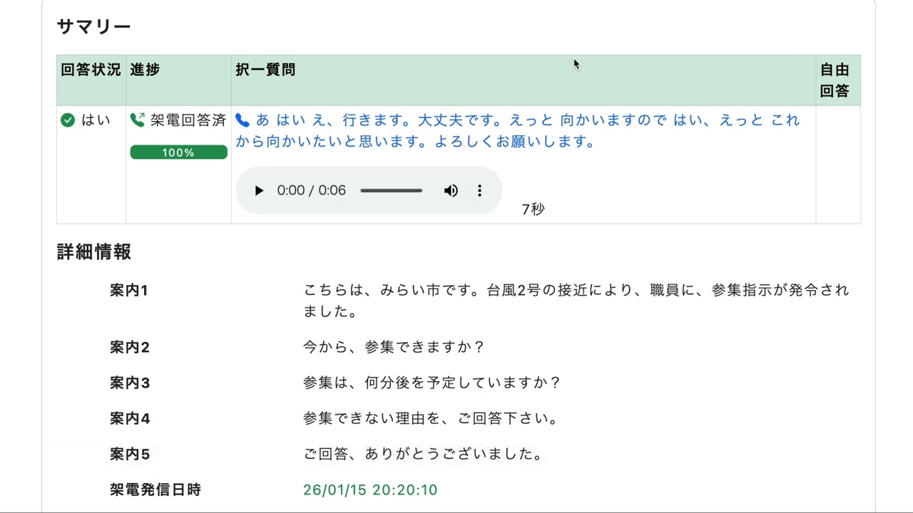Click the 100% progress bar
Image resolution: width=913 pixels, height=513 pixels.
(178, 152)
